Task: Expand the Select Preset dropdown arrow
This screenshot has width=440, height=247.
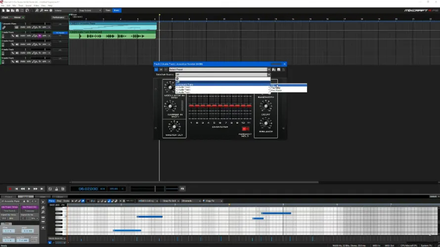Action: 269,70
